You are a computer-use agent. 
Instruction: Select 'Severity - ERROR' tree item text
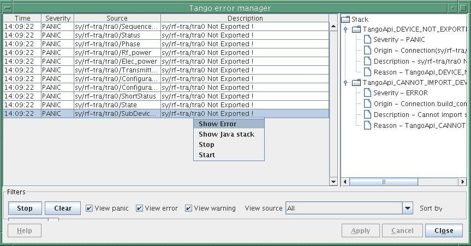(401, 93)
